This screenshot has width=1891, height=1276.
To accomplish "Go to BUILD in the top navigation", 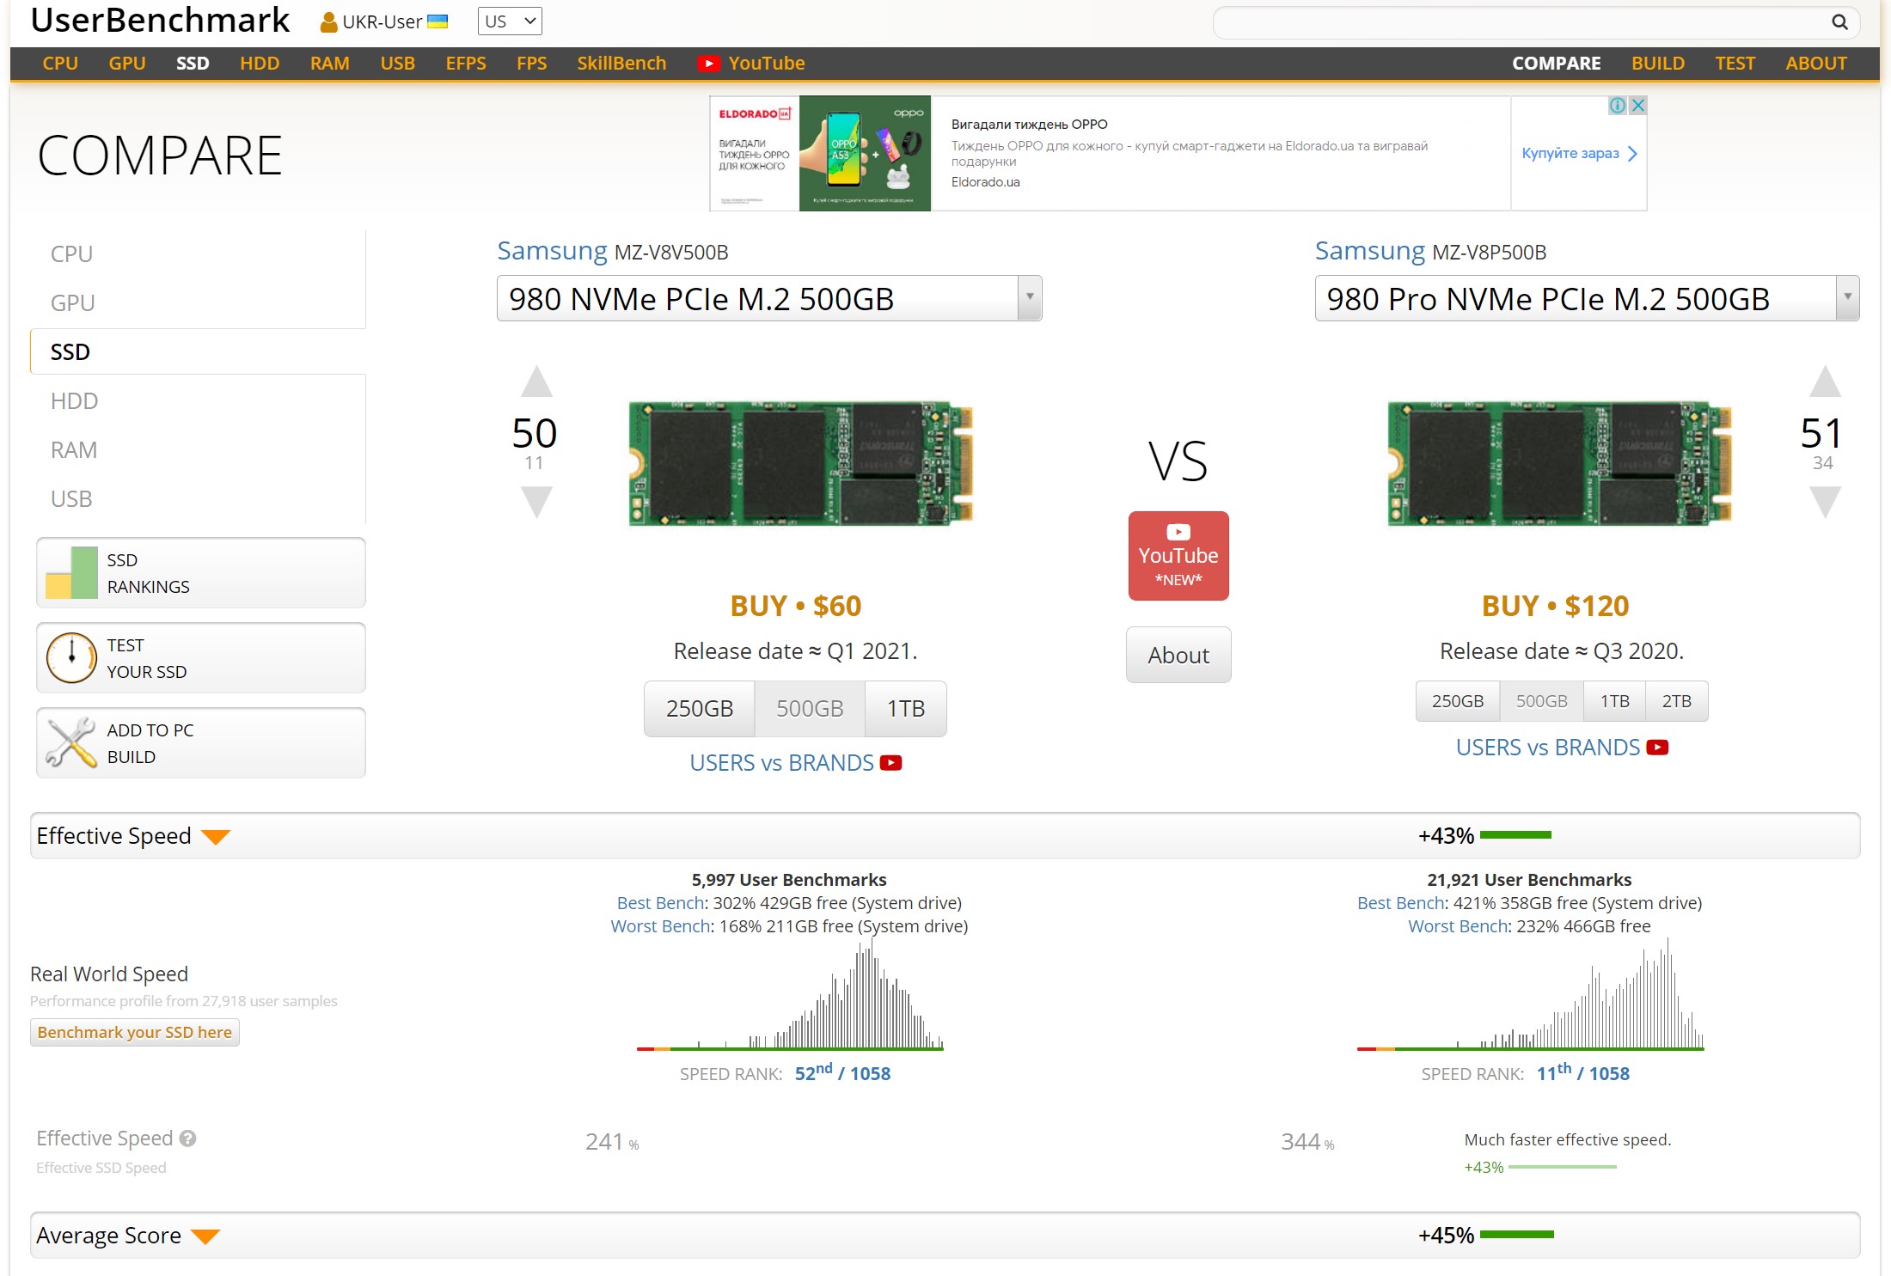I will (x=1658, y=64).
